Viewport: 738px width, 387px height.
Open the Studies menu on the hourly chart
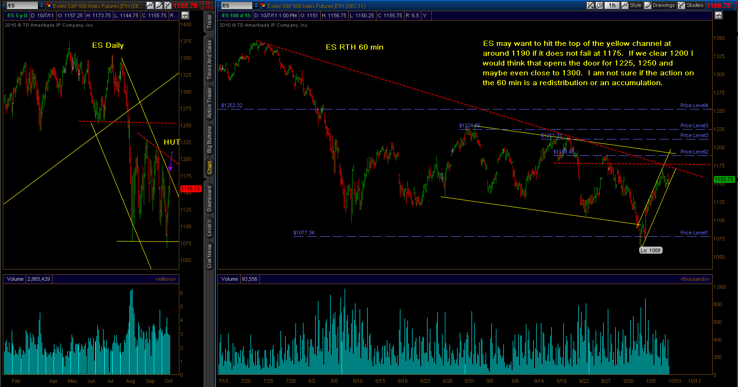[691, 5]
